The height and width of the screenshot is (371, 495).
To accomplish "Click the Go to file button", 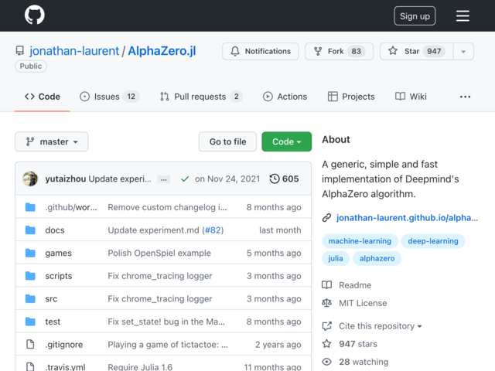I will point(227,141).
